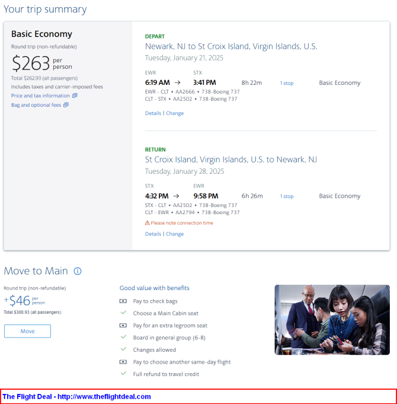Click the departure arrow between 6:19 AM and 3:41 PM
This screenshot has width=397, height=404.
point(178,82)
